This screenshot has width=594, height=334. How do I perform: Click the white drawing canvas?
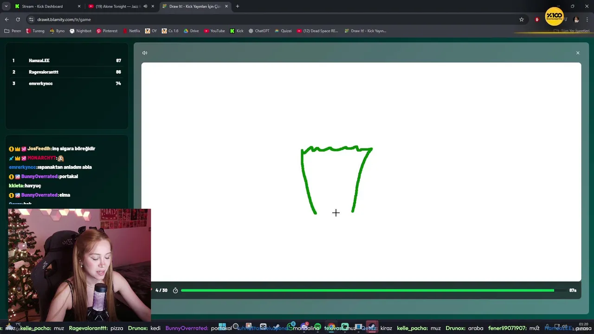pyautogui.click(x=361, y=172)
